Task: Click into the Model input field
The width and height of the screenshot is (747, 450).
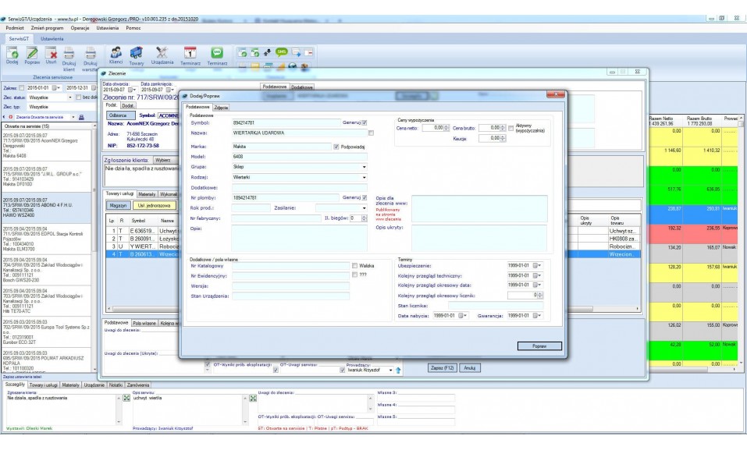Action: pos(299,156)
